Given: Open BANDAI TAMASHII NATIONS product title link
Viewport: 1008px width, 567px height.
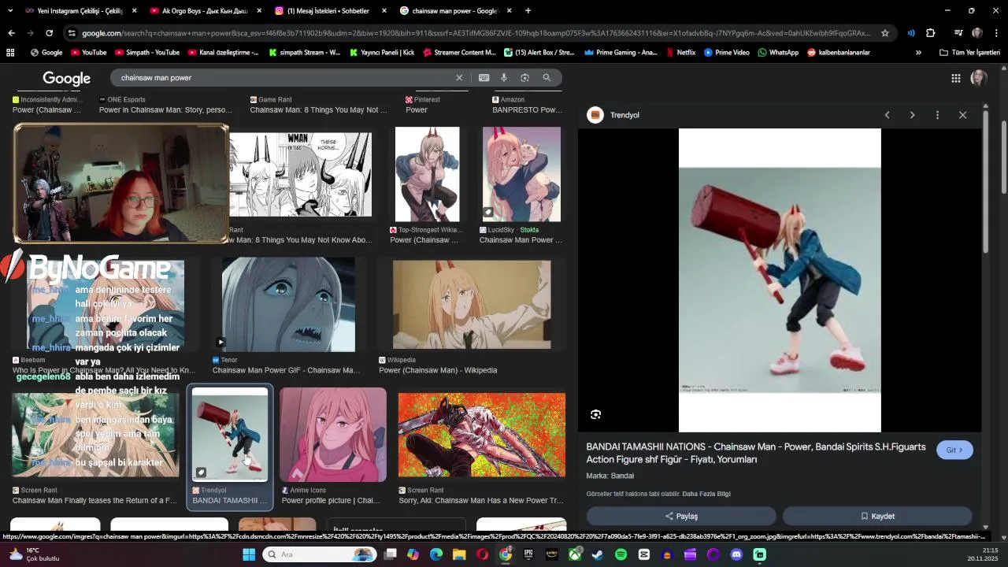Looking at the screenshot, I should coord(756,453).
